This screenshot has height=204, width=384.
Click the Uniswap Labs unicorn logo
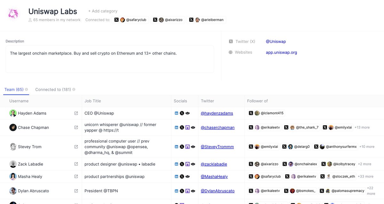point(13,14)
